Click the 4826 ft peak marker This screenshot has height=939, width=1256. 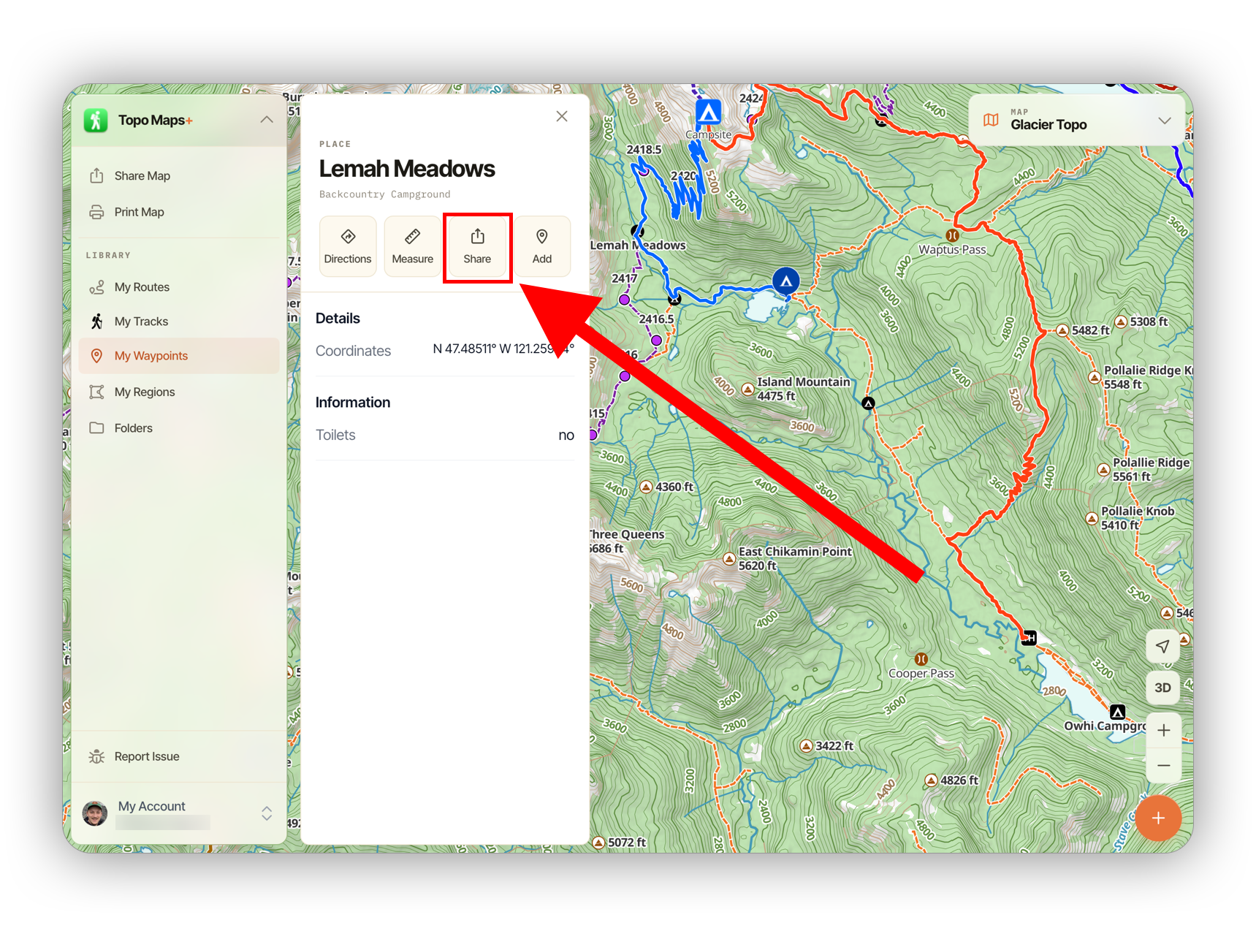click(x=931, y=780)
